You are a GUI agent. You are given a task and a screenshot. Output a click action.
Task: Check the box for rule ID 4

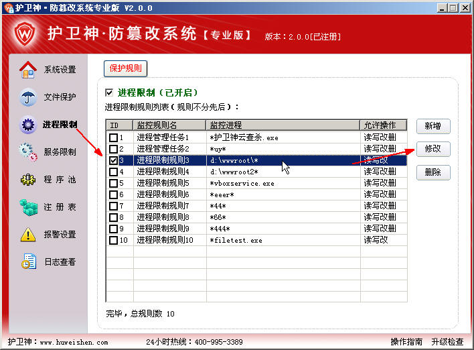113,172
